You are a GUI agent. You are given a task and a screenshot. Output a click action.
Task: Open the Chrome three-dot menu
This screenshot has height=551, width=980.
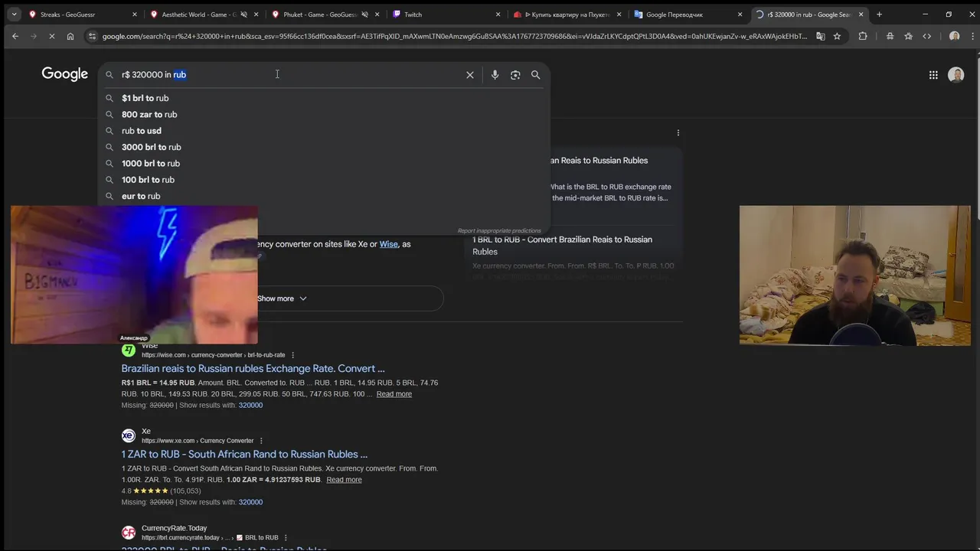tap(971, 36)
